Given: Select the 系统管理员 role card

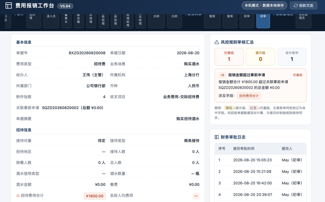Looking at the screenshot, I should [x=303, y=21].
